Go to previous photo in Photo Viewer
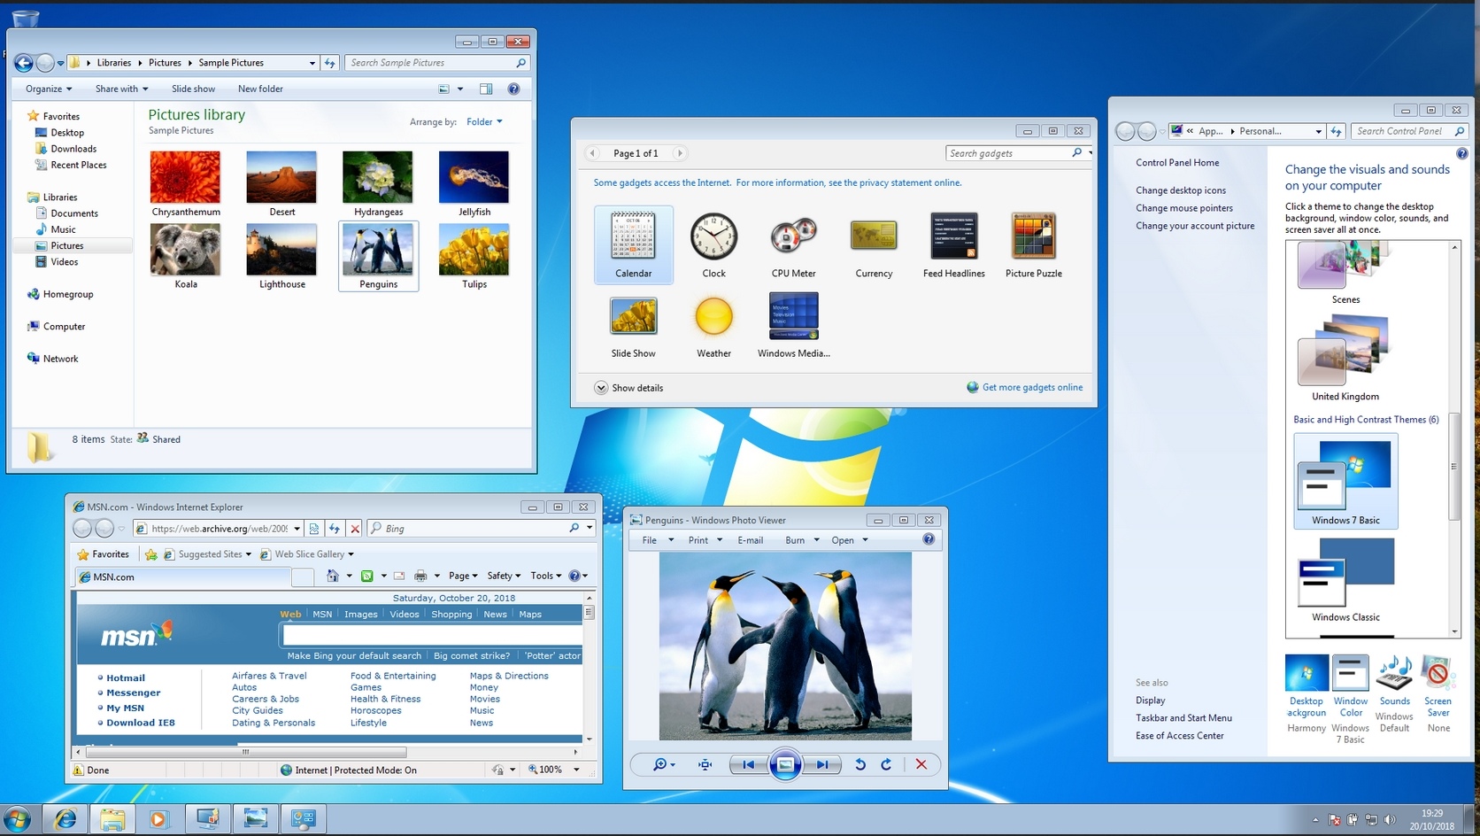This screenshot has height=836, width=1480. (749, 764)
